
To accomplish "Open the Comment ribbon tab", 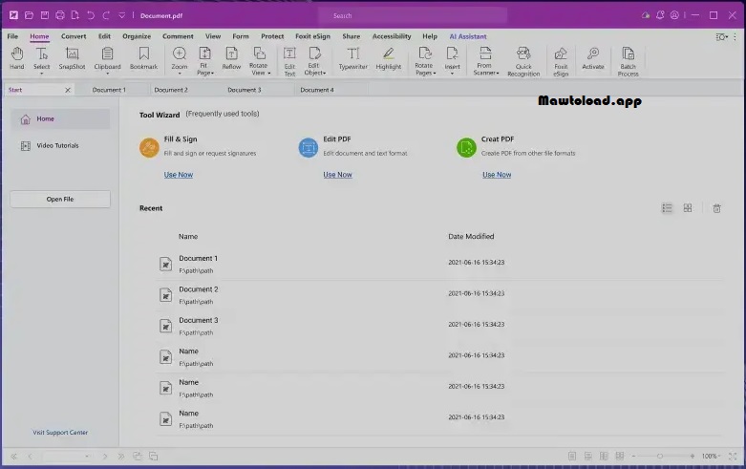I will tap(178, 36).
